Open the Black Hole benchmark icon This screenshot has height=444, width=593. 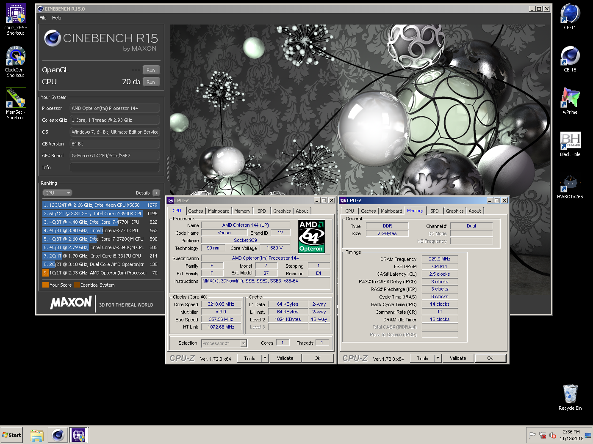[570, 144]
